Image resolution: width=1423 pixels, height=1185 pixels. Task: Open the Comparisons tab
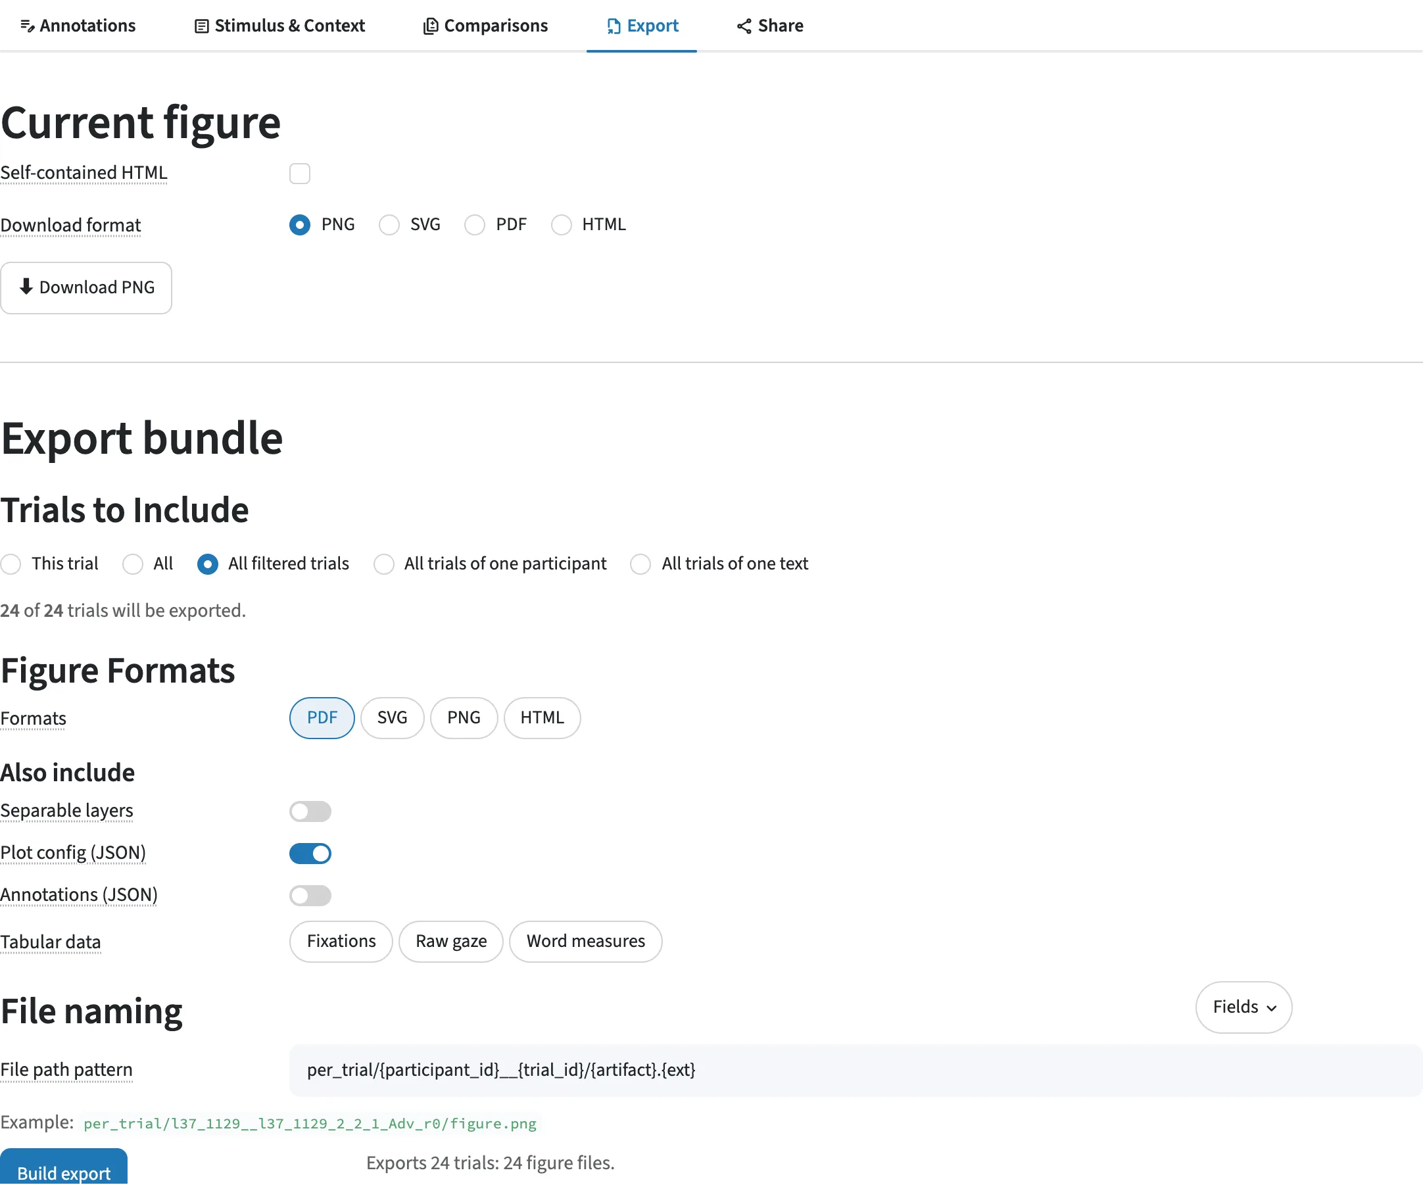(485, 26)
